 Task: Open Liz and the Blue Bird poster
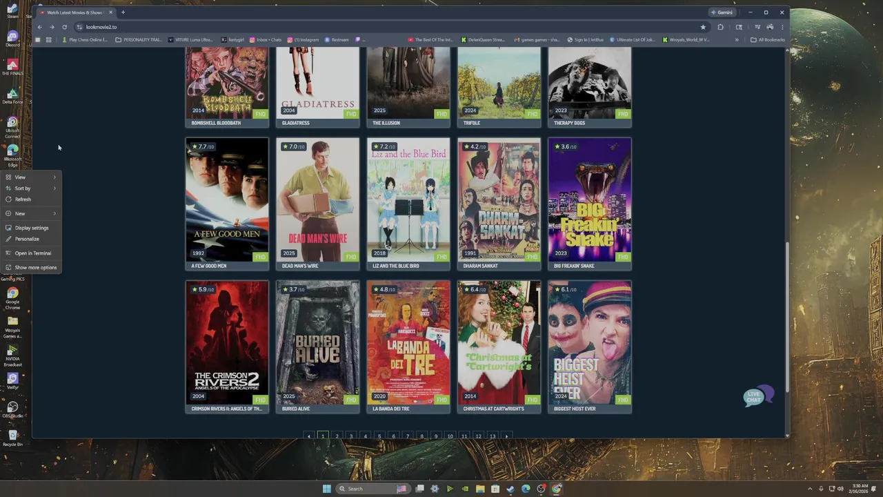coord(408,199)
